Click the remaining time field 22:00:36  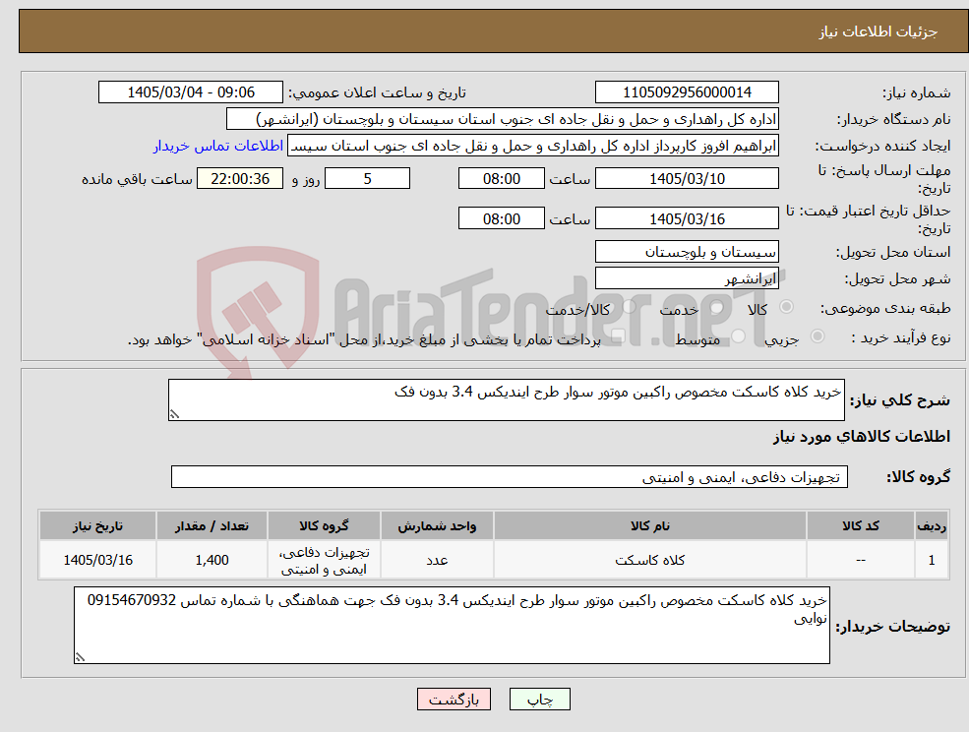[240, 179]
